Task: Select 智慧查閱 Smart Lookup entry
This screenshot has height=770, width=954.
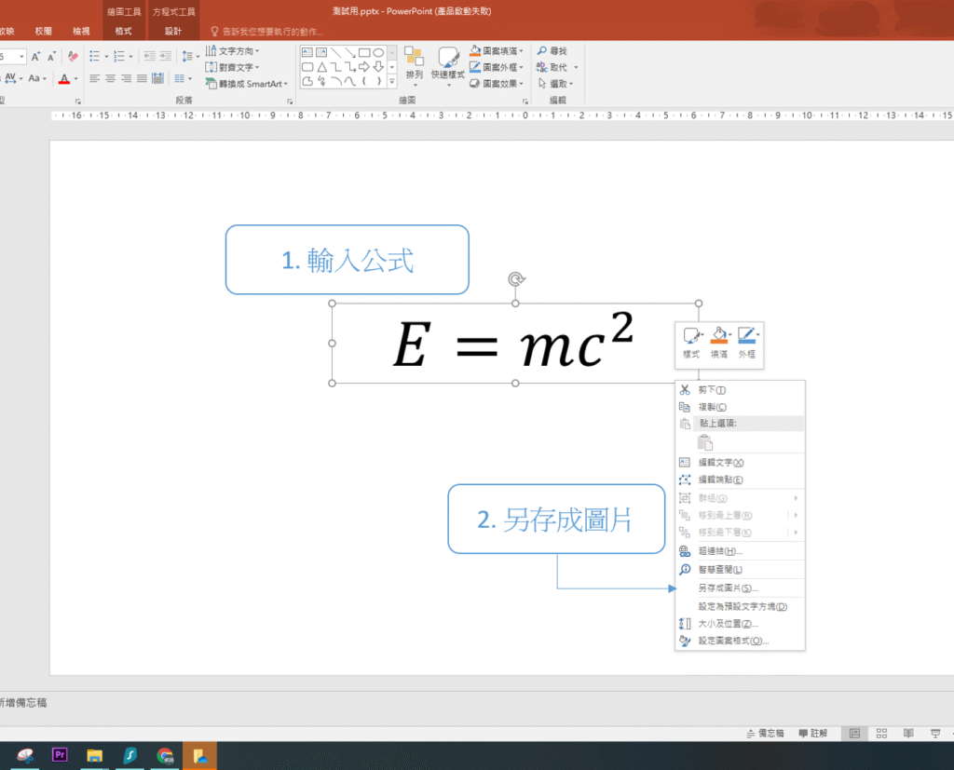Action: tap(720, 569)
